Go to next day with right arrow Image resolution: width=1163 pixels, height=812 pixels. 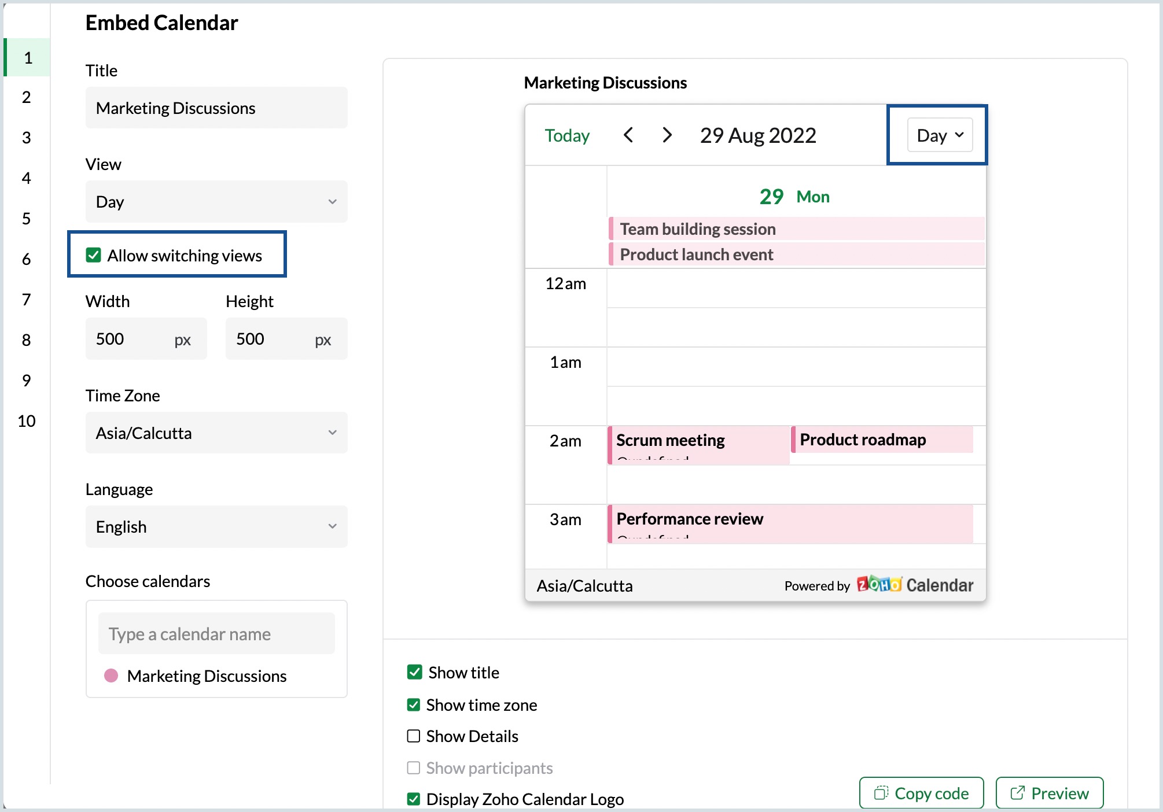click(667, 135)
